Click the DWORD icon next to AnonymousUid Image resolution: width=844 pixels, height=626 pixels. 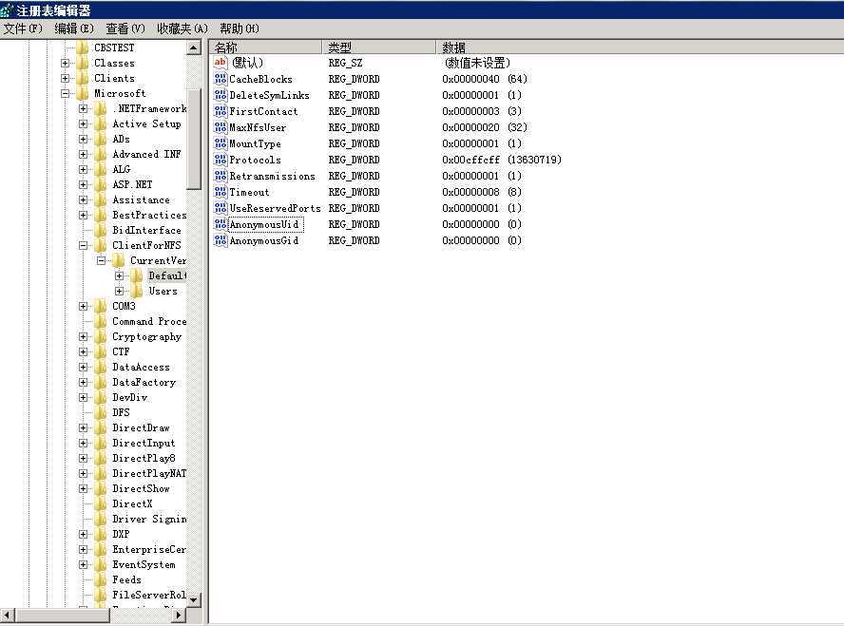(221, 224)
